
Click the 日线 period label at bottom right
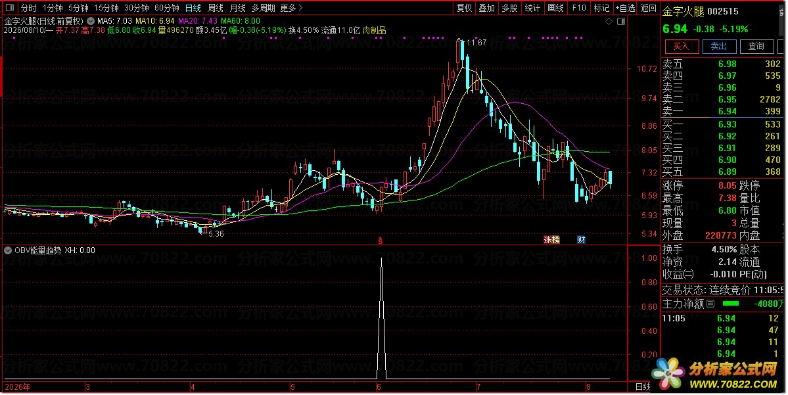pos(643,387)
